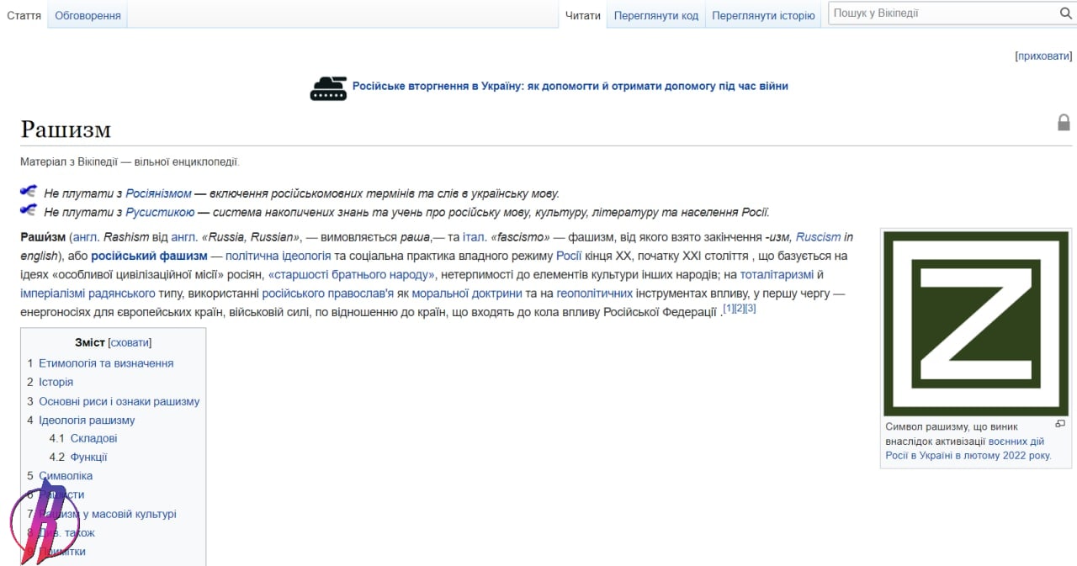This screenshot has height=566, width=1077.
Task: Open the політична ідеологія link
Action: [x=278, y=256]
